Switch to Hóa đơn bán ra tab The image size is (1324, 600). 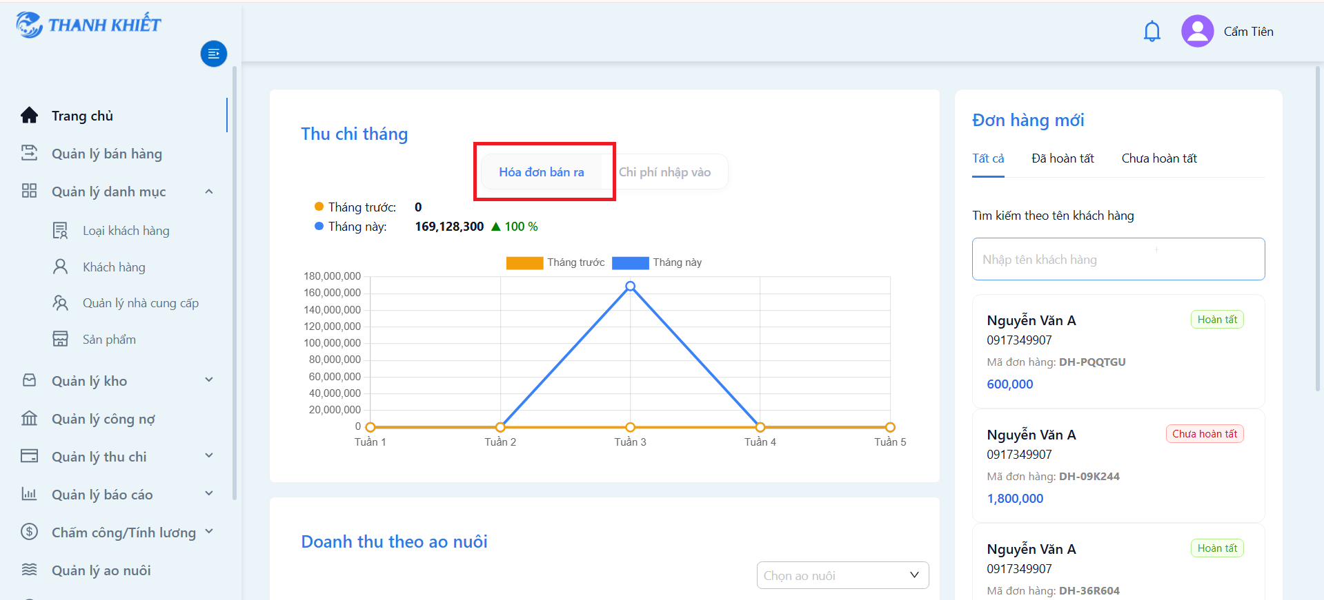point(542,172)
